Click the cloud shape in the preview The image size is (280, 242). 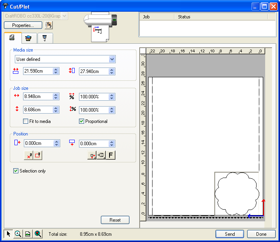[236, 194]
